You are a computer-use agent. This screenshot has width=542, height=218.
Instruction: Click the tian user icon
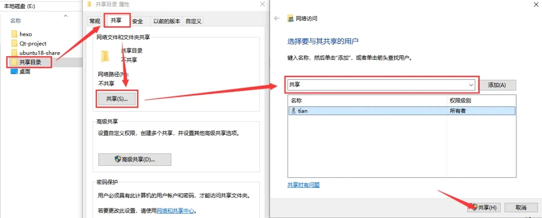[x=294, y=111]
